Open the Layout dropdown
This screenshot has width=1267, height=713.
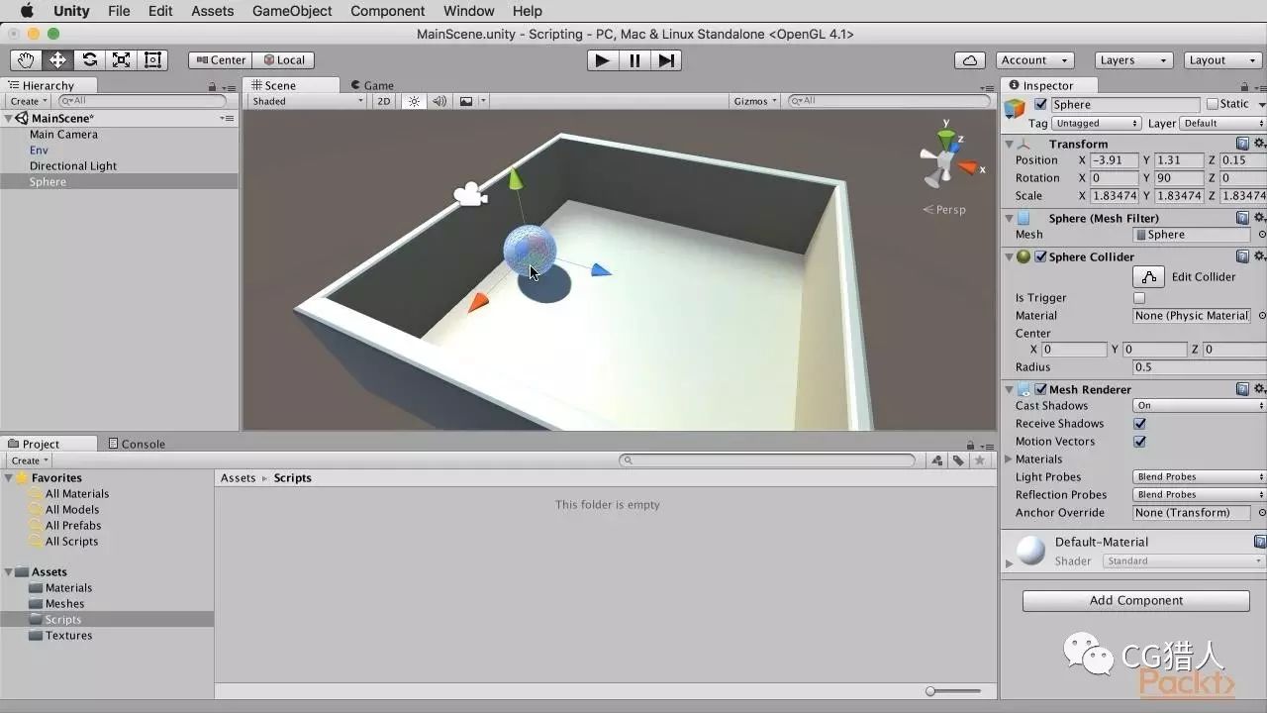click(1222, 59)
